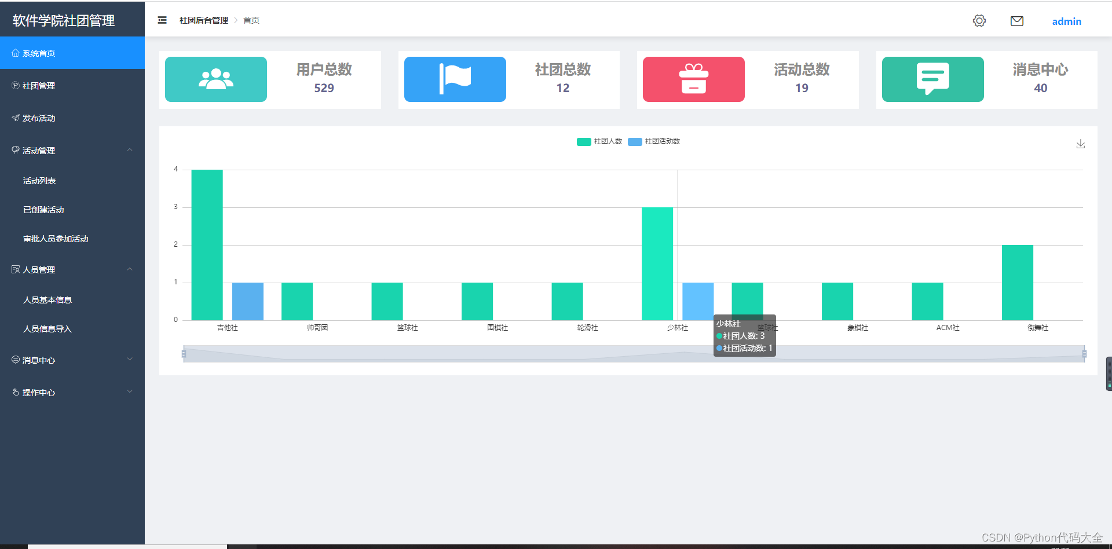Click 首页 breadcrumb link
Screen dimensions: 1112x549
251,20
